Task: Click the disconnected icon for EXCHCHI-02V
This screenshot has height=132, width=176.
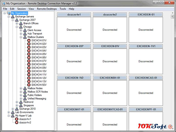Action: point(29,44)
